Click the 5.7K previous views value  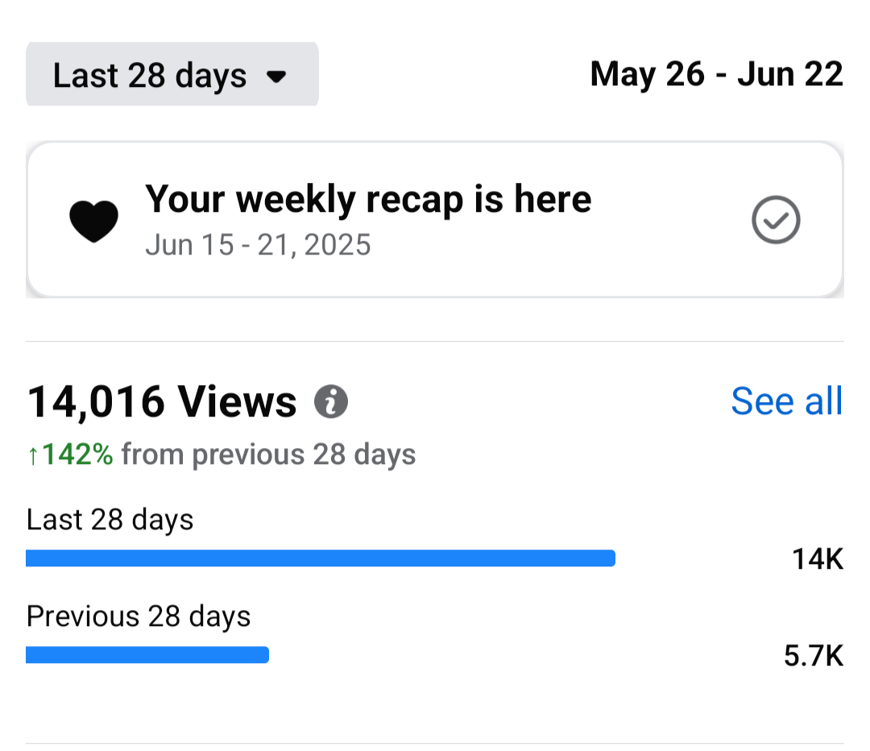(813, 656)
